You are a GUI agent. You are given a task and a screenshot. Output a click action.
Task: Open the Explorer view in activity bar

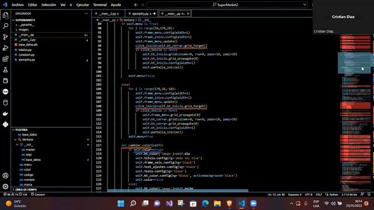(x=5, y=16)
